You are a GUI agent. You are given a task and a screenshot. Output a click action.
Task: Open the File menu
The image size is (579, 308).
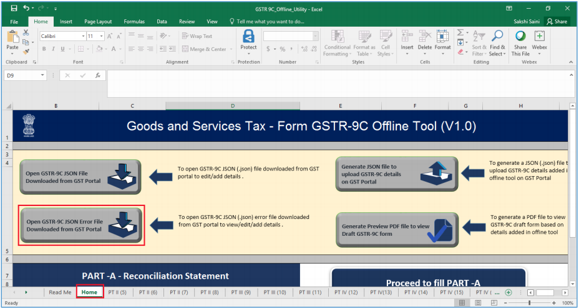coord(14,21)
